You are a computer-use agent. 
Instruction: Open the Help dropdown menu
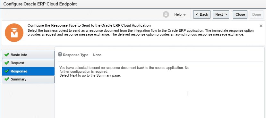[180, 14]
